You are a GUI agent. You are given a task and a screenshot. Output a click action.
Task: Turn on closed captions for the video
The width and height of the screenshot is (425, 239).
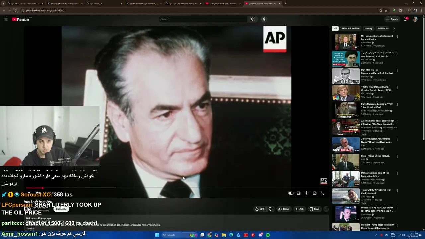[298, 193]
